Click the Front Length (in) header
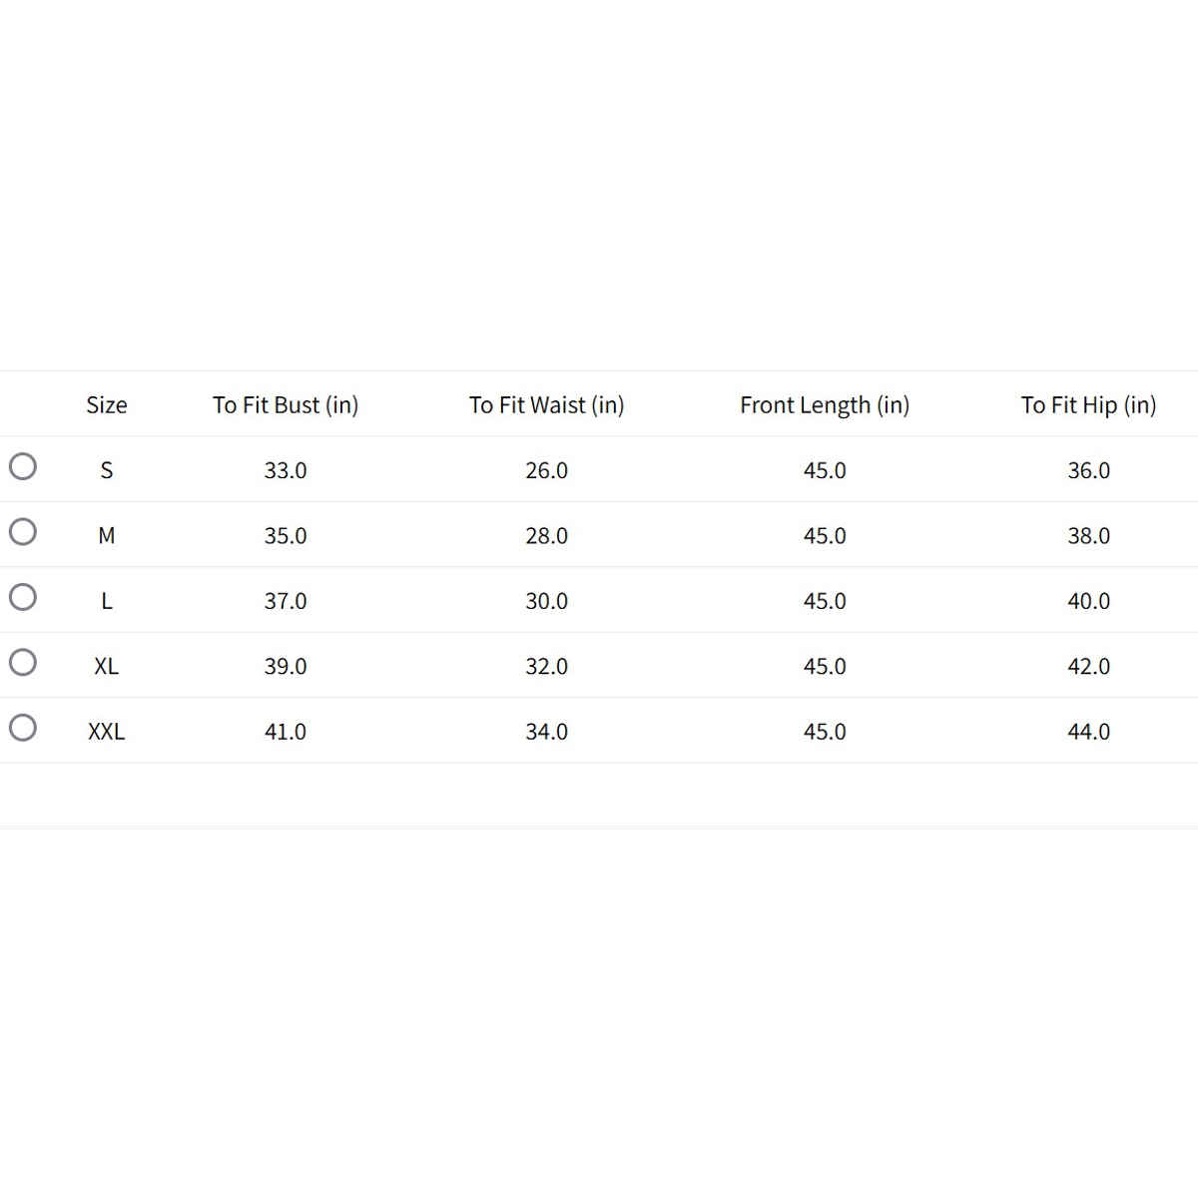This screenshot has width=1198, height=1198. click(x=825, y=405)
